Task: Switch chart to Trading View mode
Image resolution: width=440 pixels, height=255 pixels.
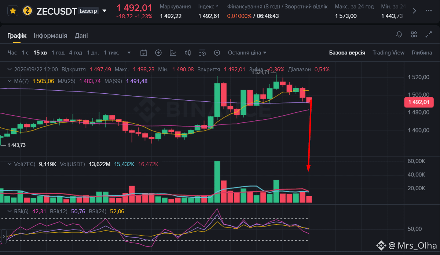Action: [388, 53]
